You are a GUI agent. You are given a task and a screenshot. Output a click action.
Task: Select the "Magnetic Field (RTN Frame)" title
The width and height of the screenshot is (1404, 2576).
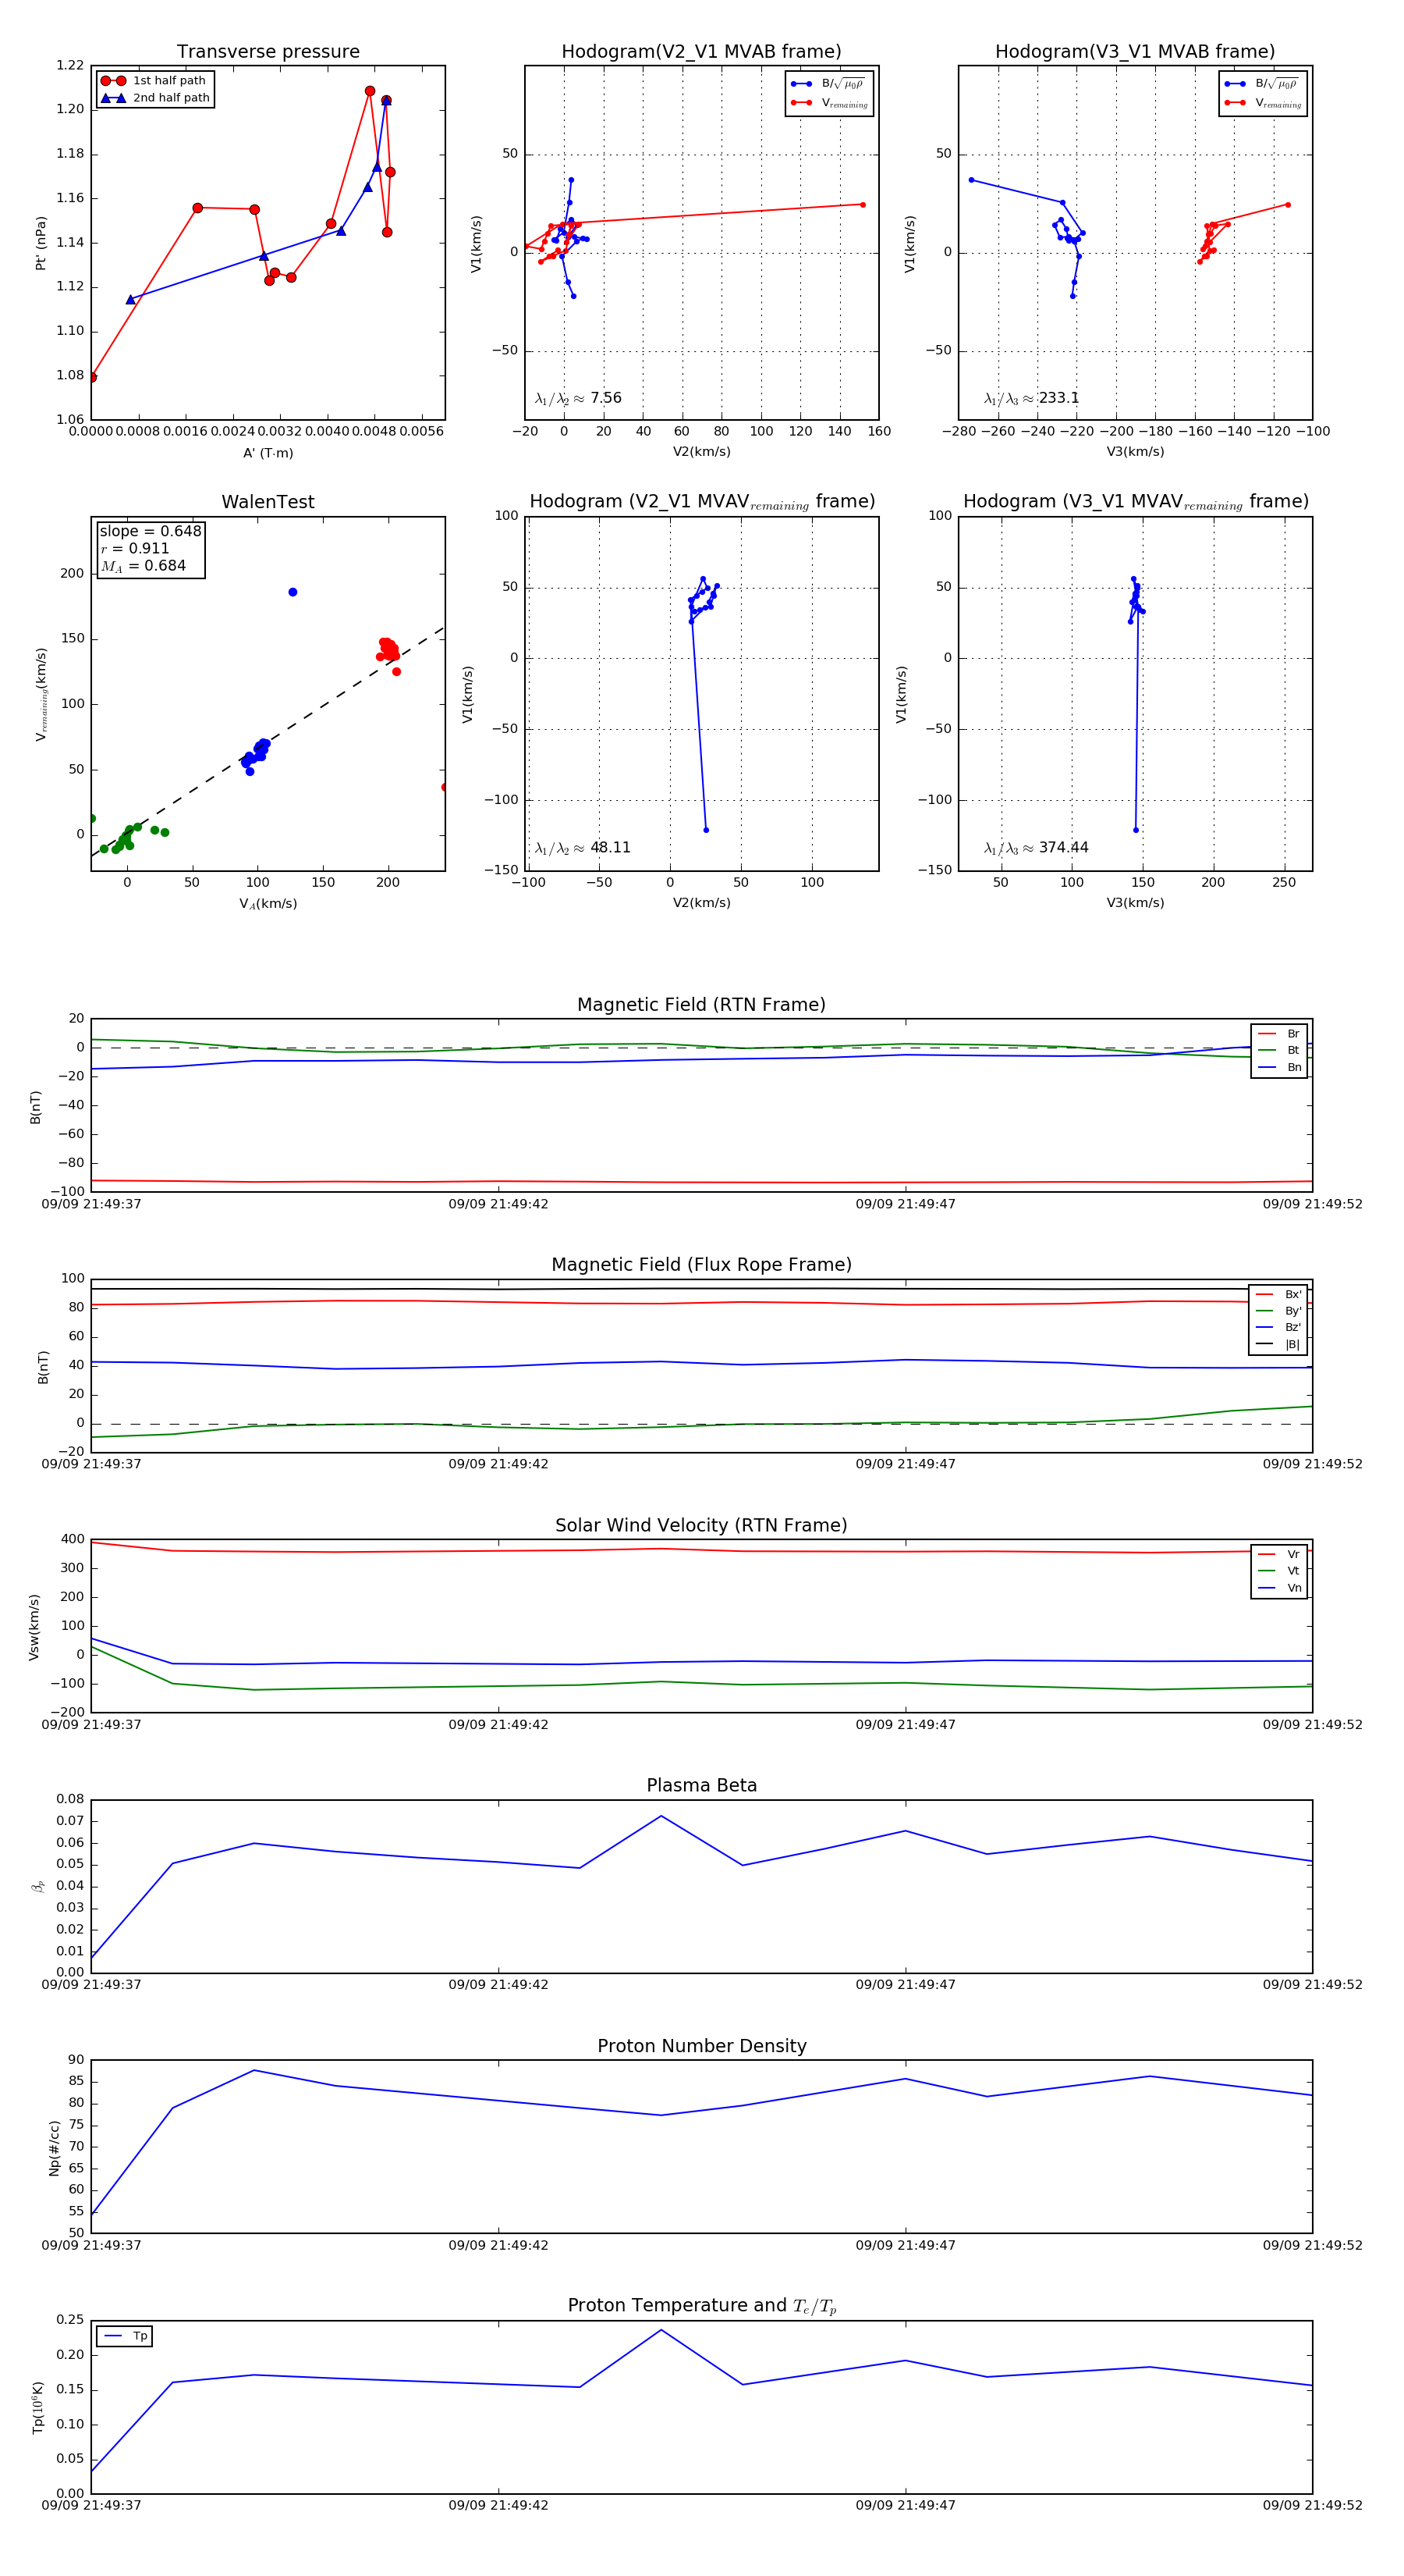[701, 1005]
